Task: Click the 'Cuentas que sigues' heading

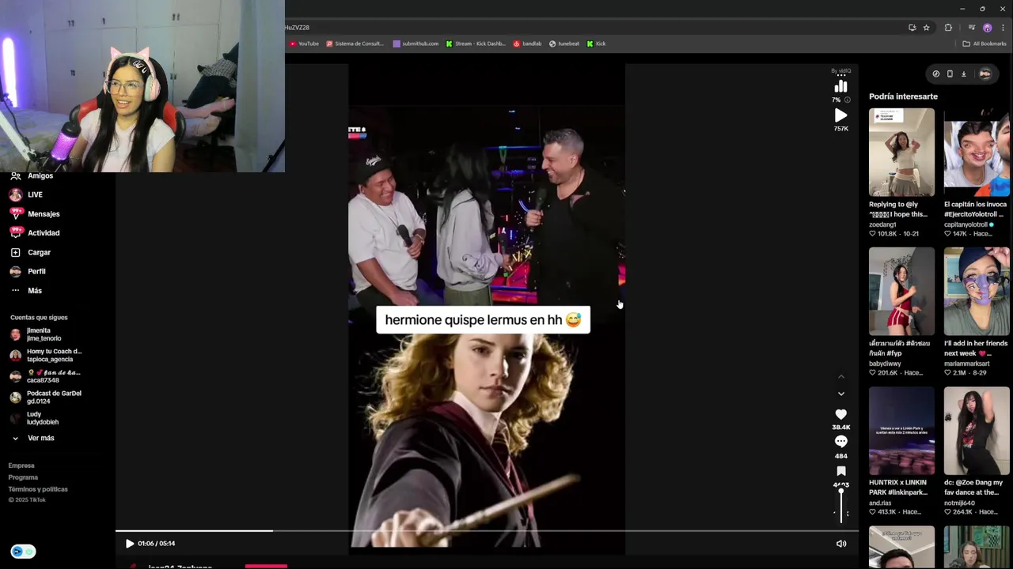Action: point(39,318)
